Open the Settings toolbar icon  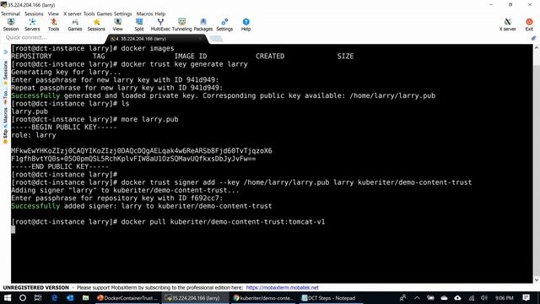tap(224, 24)
